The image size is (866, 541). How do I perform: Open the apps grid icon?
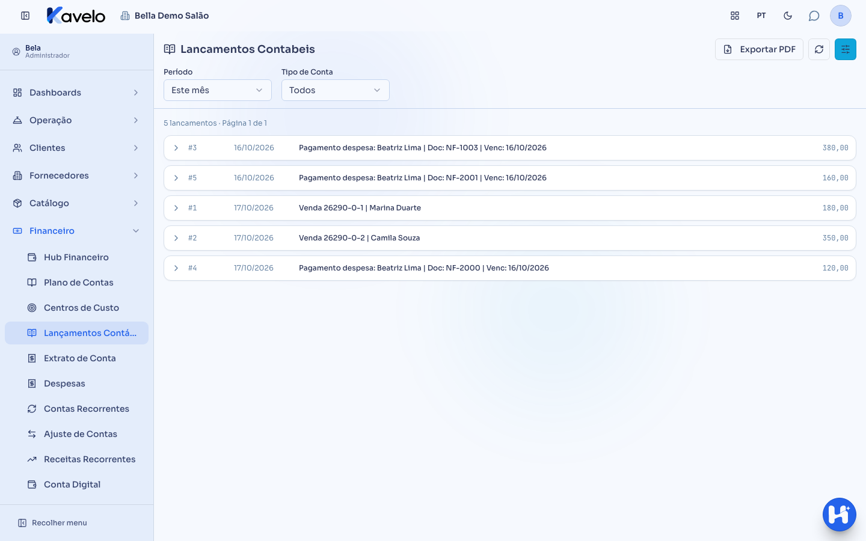coord(735,16)
